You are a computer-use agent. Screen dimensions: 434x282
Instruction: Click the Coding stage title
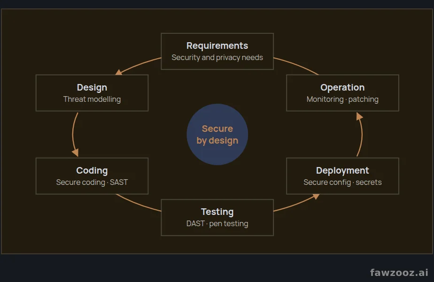[x=92, y=171]
